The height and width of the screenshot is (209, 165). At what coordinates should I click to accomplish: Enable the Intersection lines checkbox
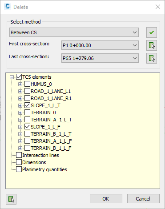[19, 155]
